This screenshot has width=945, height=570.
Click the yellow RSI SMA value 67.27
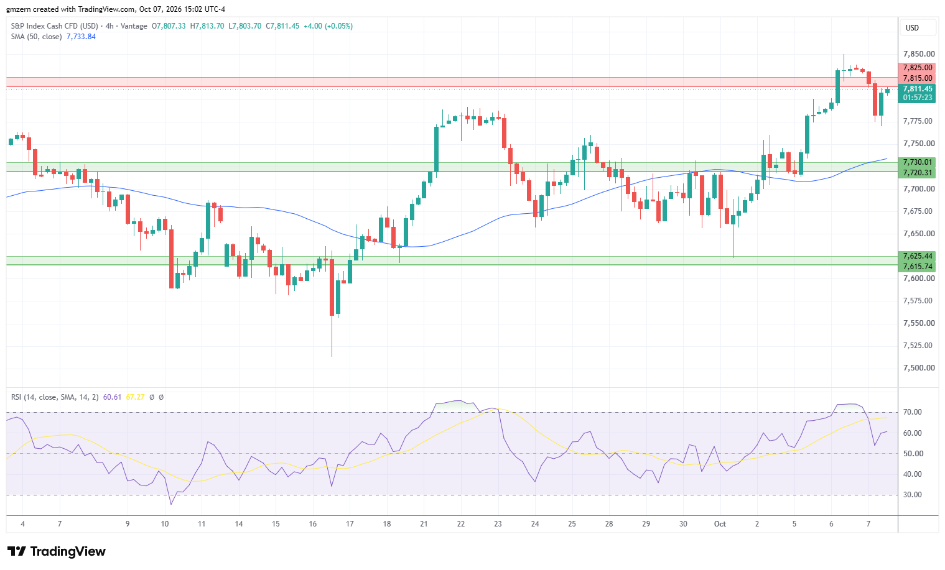pyautogui.click(x=135, y=397)
